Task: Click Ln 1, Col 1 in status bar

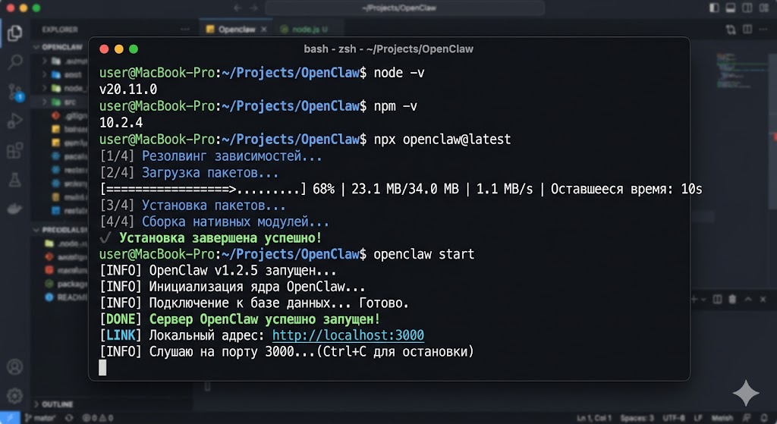Action: (x=593, y=419)
